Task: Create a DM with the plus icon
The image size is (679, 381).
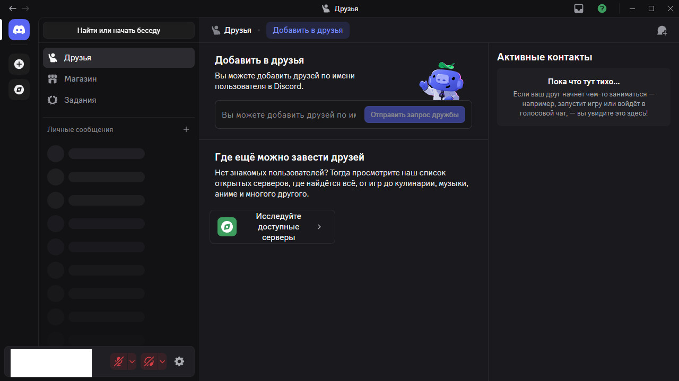Action: 186,129
